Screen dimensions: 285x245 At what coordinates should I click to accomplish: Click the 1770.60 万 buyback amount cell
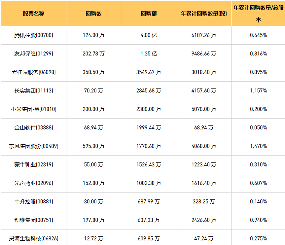click(149, 146)
